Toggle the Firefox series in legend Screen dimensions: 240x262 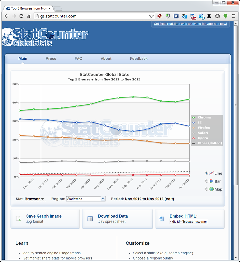pyautogui.click(x=201, y=127)
